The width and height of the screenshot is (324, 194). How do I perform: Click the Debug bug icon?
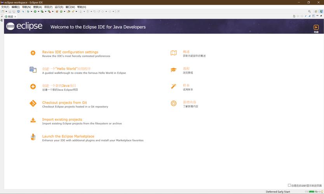(28, 12)
